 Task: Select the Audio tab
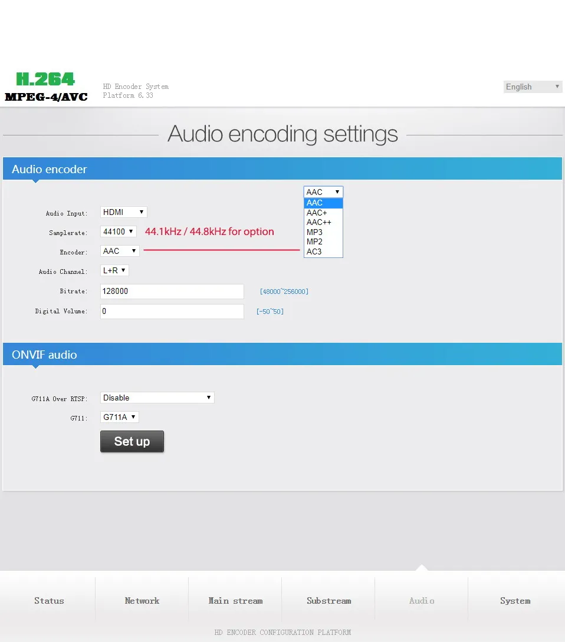click(422, 601)
